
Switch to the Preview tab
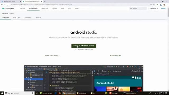tap(38, 17)
